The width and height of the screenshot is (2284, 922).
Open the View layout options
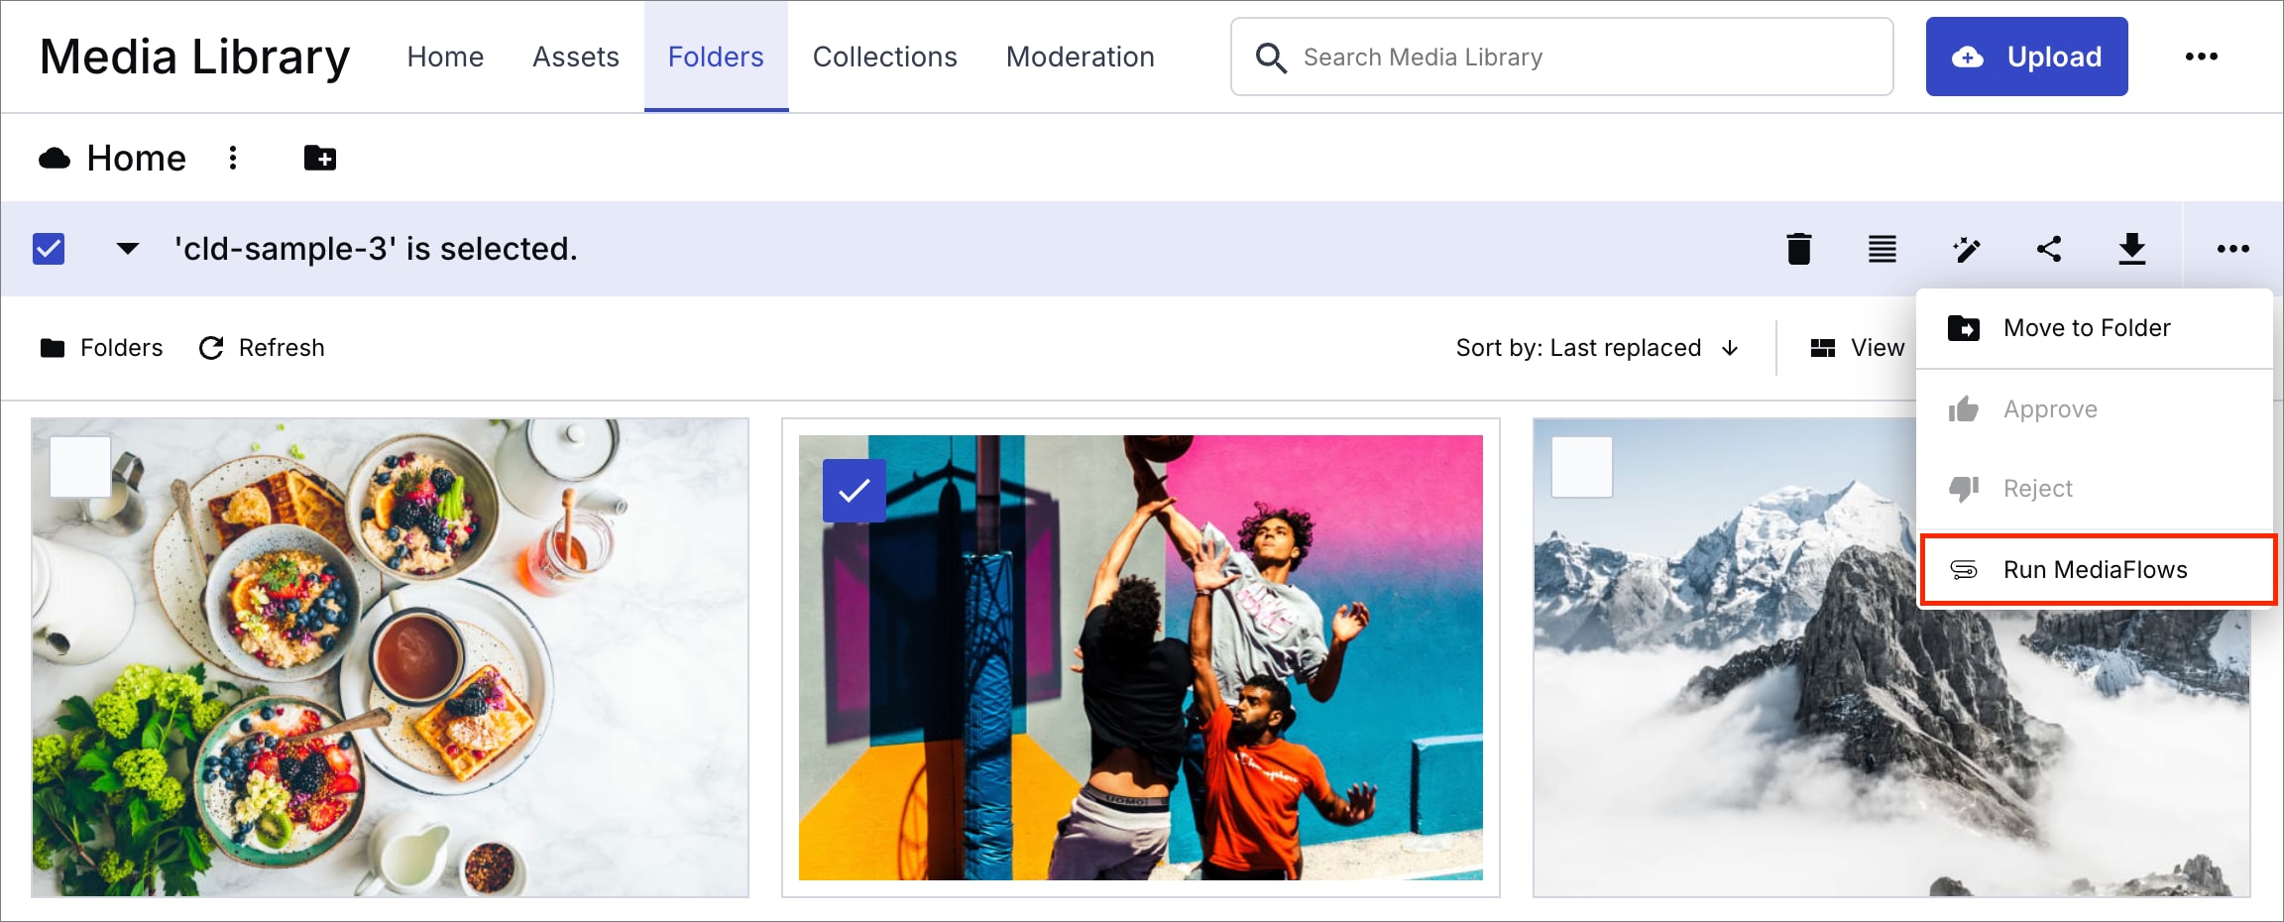click(1857, 348)
